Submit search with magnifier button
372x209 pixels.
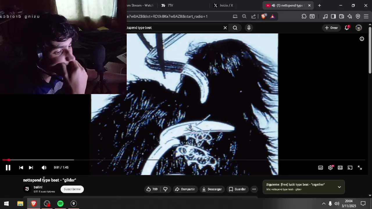pos(235,28)
